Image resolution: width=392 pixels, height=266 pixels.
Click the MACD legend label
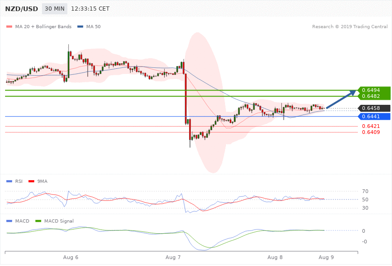(x=22, y=221)
